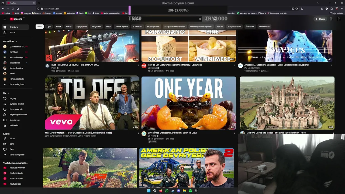Clear the search box with X
Image resolution: width=345 pixels, height=194 pixels.
click(200, 19)
